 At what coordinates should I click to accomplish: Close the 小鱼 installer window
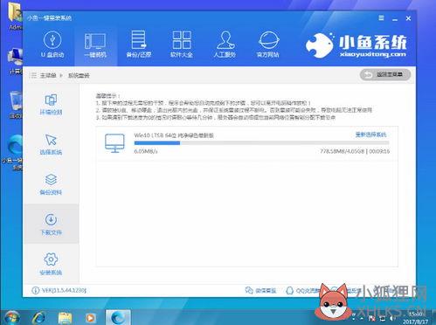tap(408, 18)
